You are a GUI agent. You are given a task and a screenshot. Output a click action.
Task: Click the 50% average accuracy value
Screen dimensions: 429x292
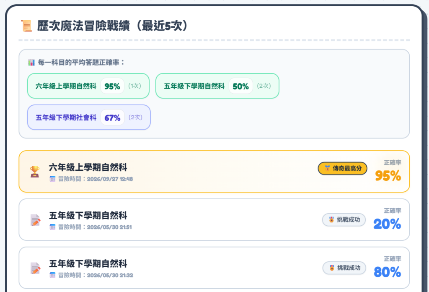[241, 86]
